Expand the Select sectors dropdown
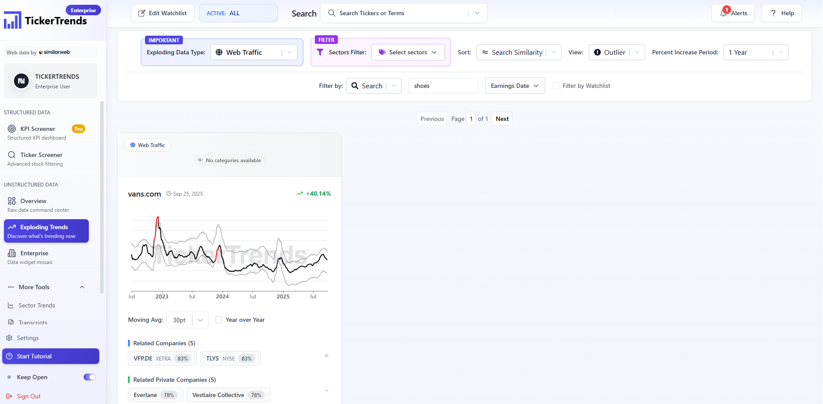This screenshot has width=823, height=404. [x=408, y=52]
